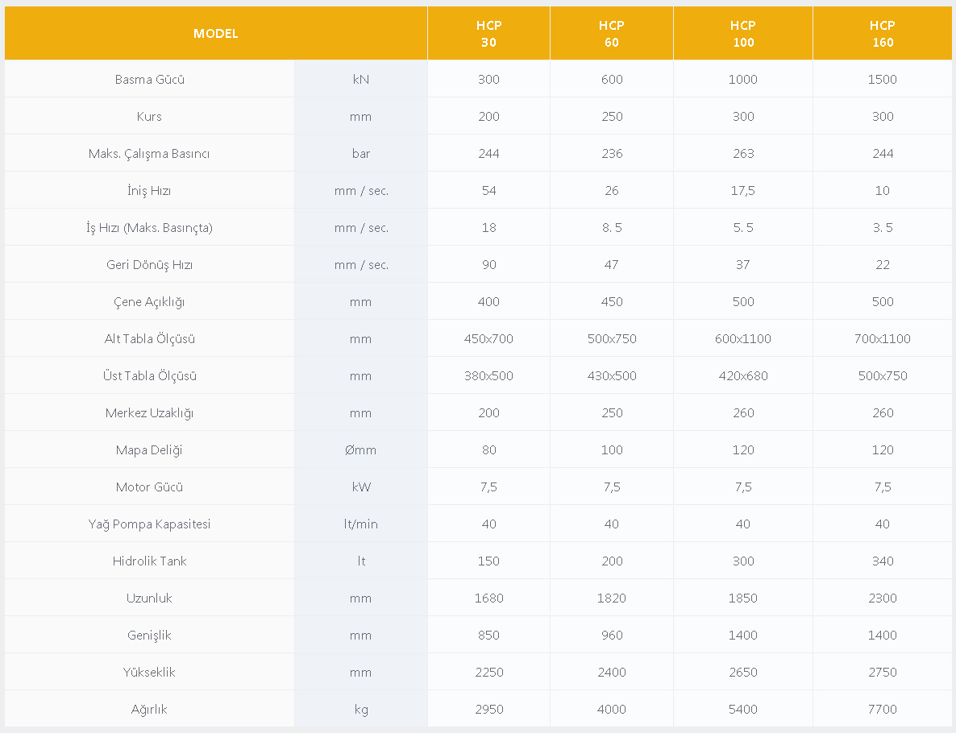Click the 340 hydraulic tank value
This screenshot has height=733, width=956.
point(882,561)
